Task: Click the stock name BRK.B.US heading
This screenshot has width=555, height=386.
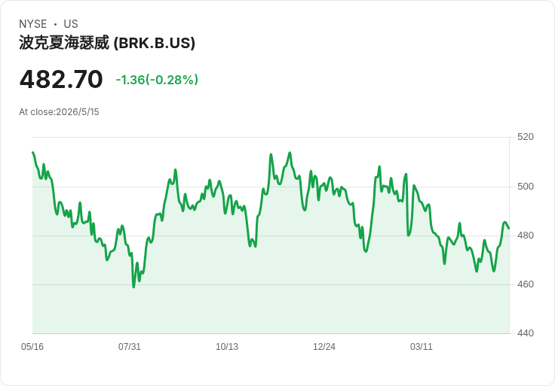Action: click(x=107, y=43)
